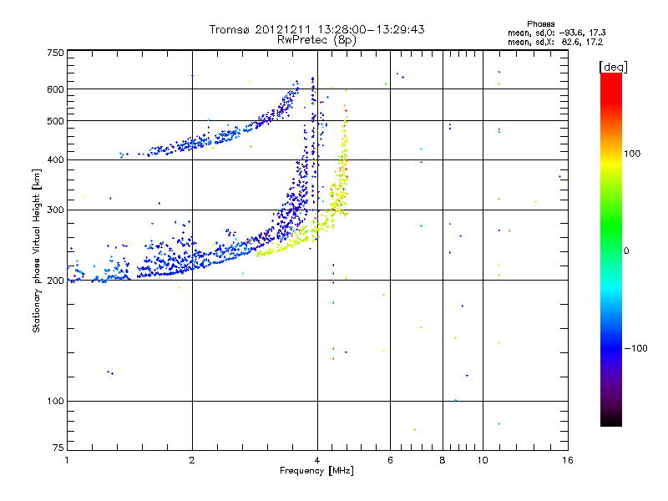Select the 'mean, sd,O: -93.6, 17.3' line
Screen dimensions: 668x501
tap(556, 33)
